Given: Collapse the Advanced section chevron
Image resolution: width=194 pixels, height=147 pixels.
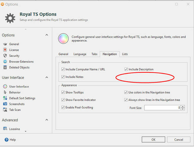Looking at the screenshot, I should click(x=47, y=120).
